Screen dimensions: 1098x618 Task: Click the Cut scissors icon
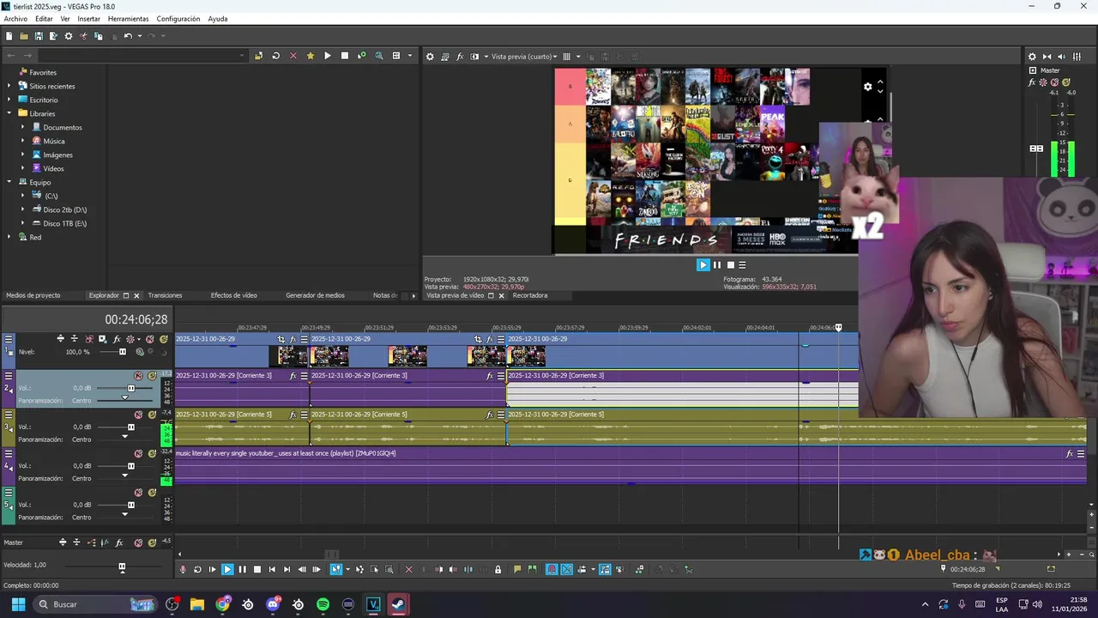(x=83, y=36)
